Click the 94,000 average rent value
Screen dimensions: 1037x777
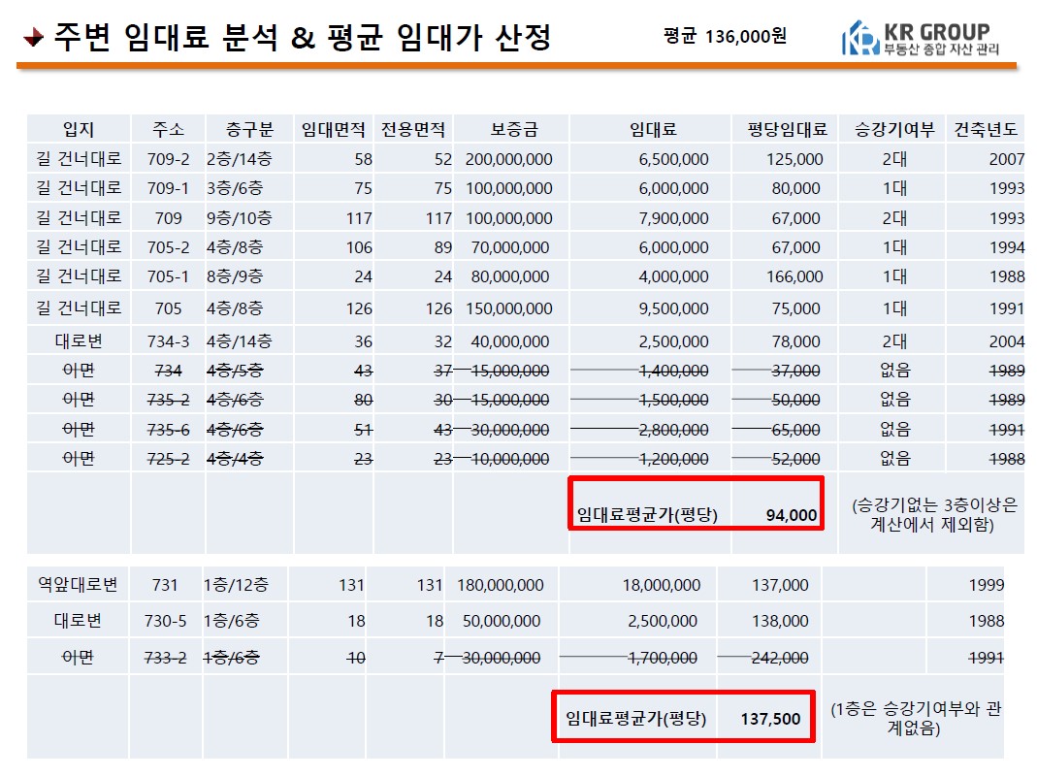(792, 515)
